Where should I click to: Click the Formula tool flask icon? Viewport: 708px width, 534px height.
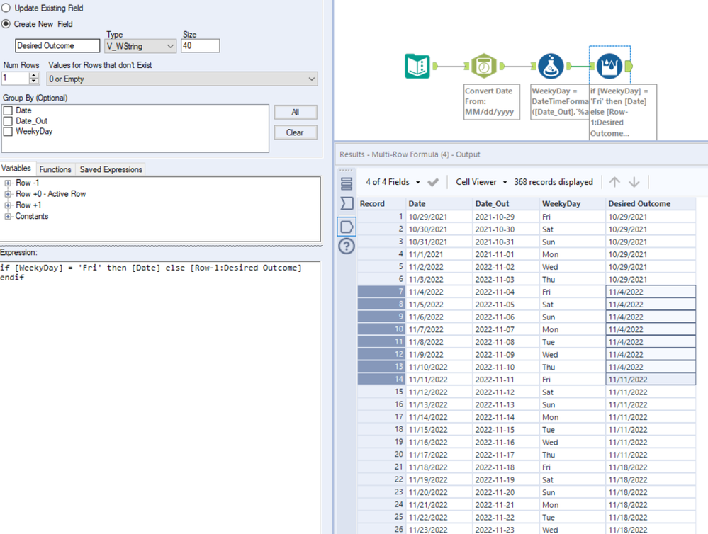coord(551,67)
